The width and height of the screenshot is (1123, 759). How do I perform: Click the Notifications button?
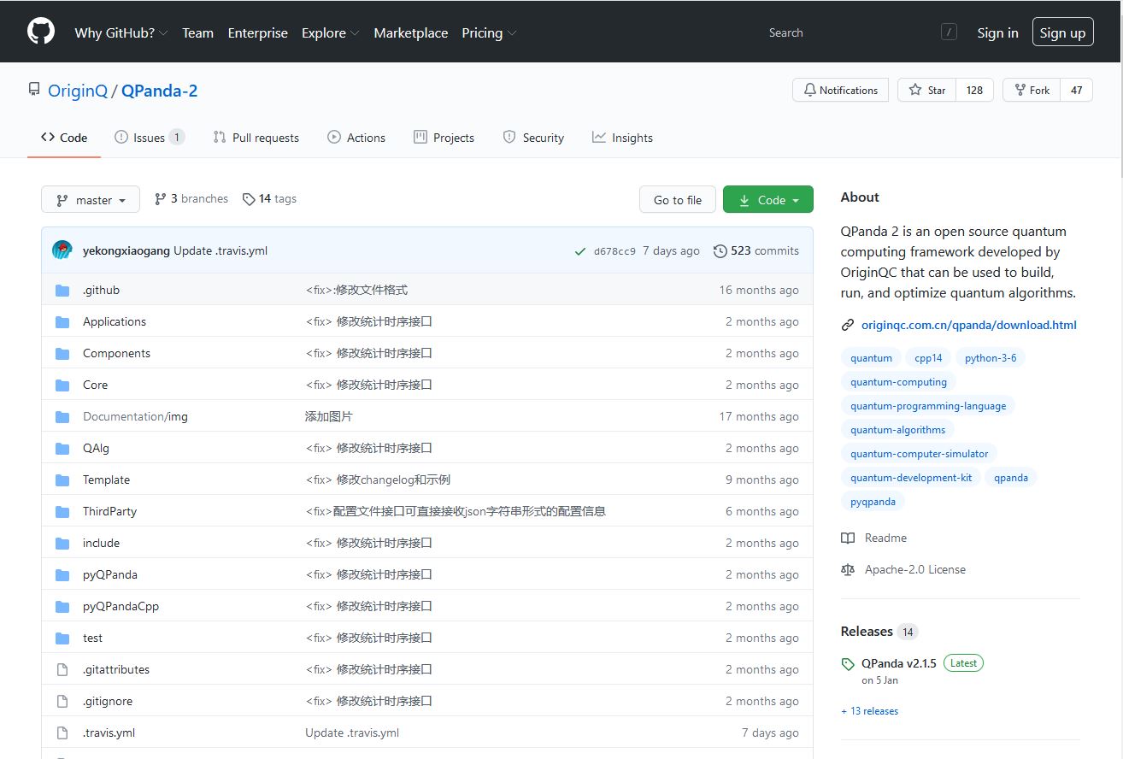click(x=840, y=90)
